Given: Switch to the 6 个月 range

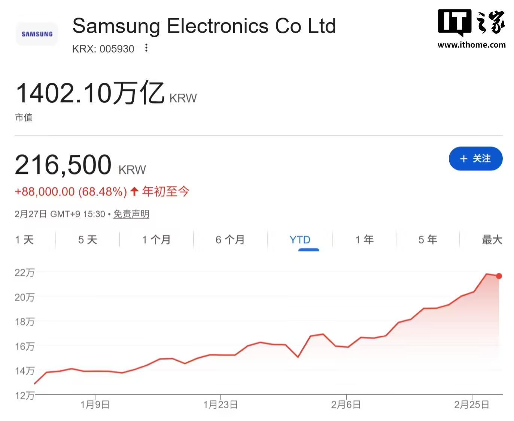Looking at the screenshot, I should coord(230,240).
